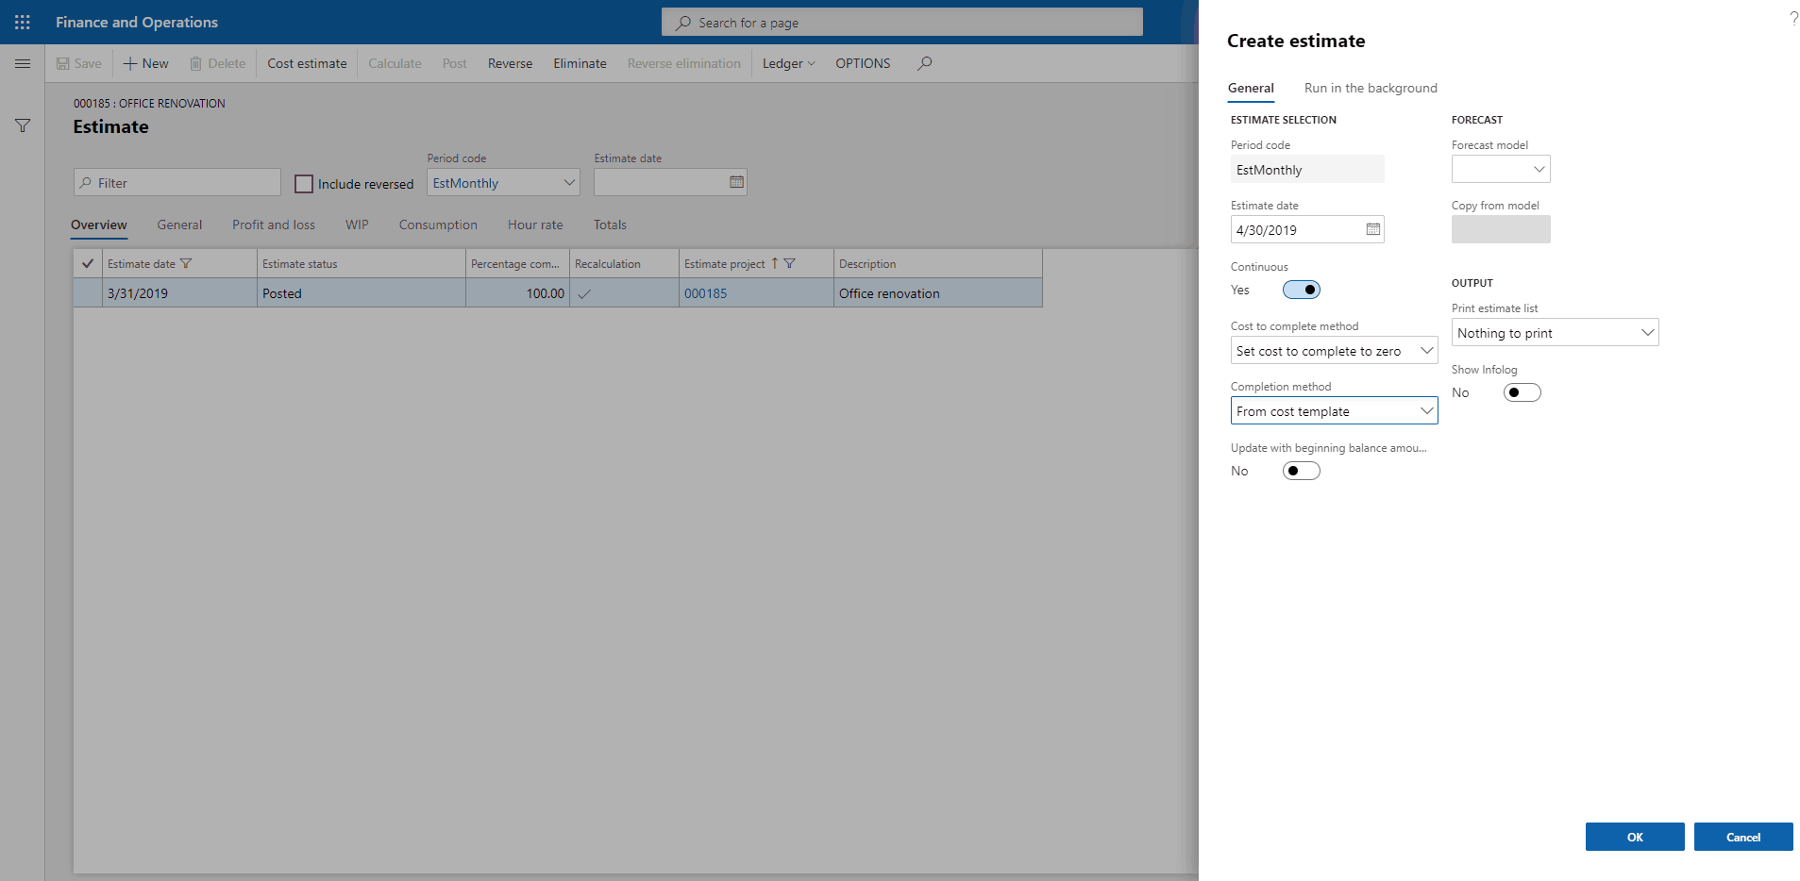
Task: Open calendar picker for Estimate date filter
Action: tap(736, 182)
